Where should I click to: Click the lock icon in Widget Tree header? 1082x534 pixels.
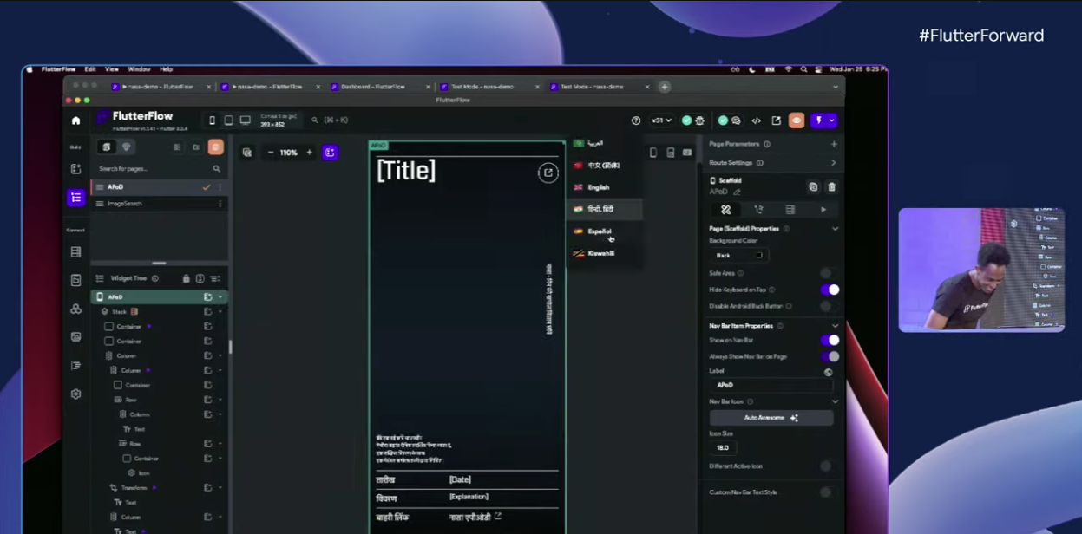coord(186,278)
